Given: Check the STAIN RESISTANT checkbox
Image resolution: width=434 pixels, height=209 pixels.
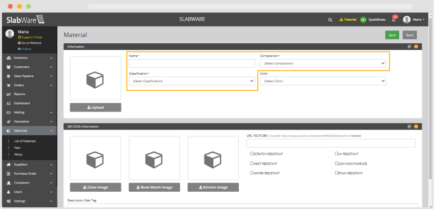Looking at the screenshot, I should 336,173.
